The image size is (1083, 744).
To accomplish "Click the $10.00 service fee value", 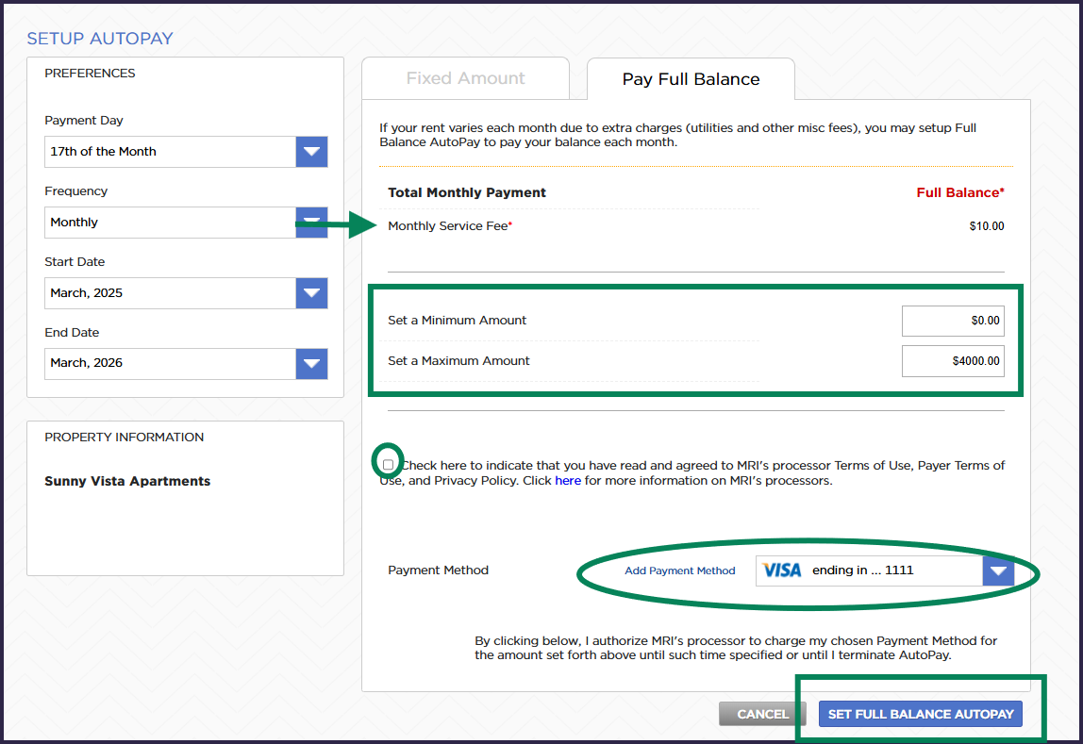I will [987, 226].
